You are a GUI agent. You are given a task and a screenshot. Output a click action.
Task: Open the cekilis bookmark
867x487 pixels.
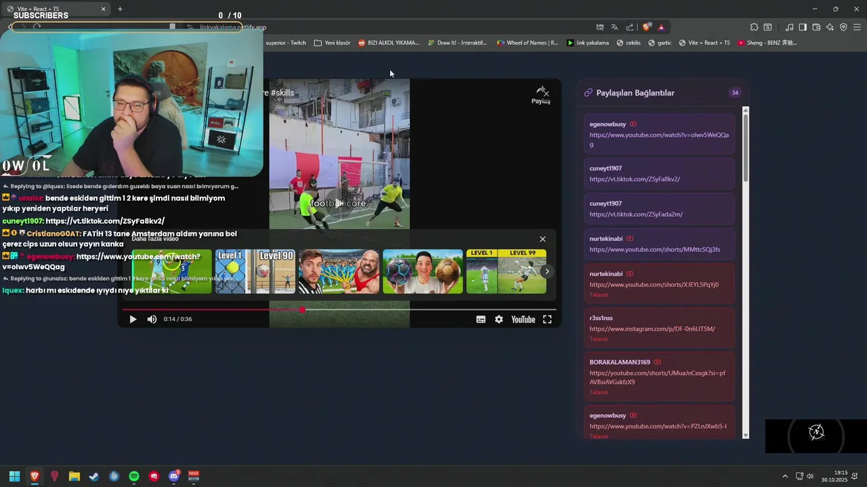(629, 43)
